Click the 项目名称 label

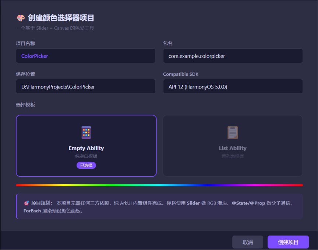pos(25,43)
